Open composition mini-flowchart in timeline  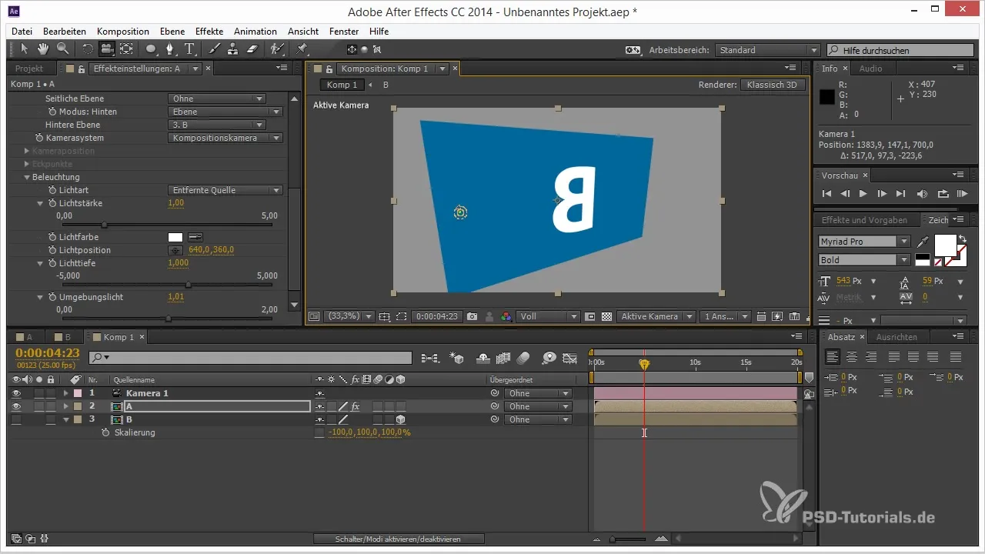(429, 358)
